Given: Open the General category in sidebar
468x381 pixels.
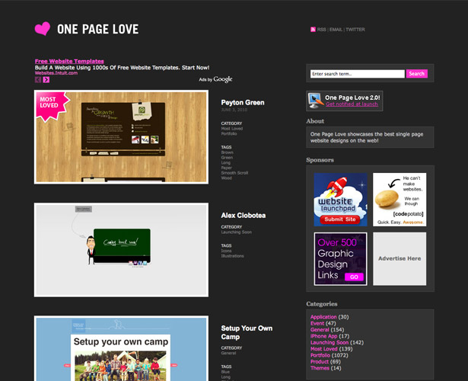Looking at the screenshot, I should 320,330.
